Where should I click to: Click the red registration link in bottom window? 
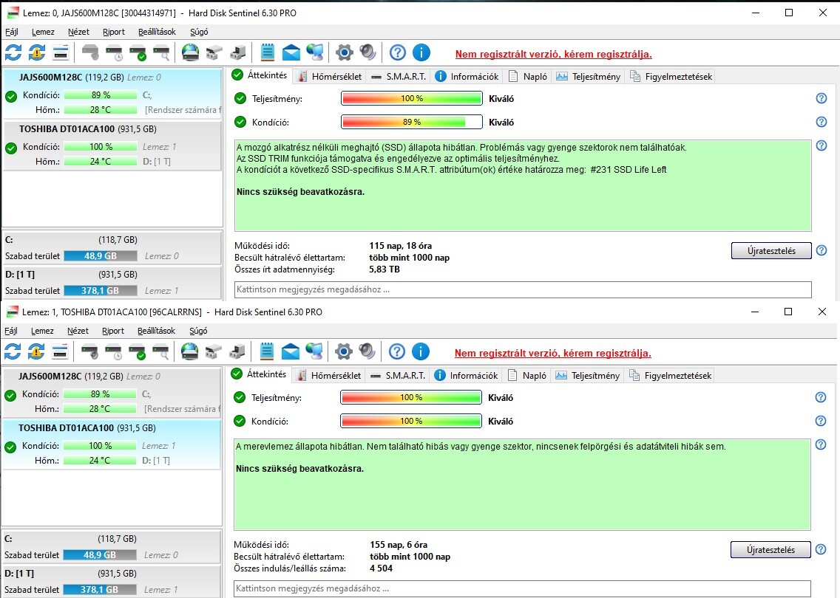click(x=553, y=353)
